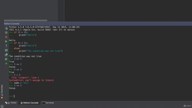Screen dimensions: 192x108
Task: Open console help question mark icon
Action: click(x=6, y=46)
